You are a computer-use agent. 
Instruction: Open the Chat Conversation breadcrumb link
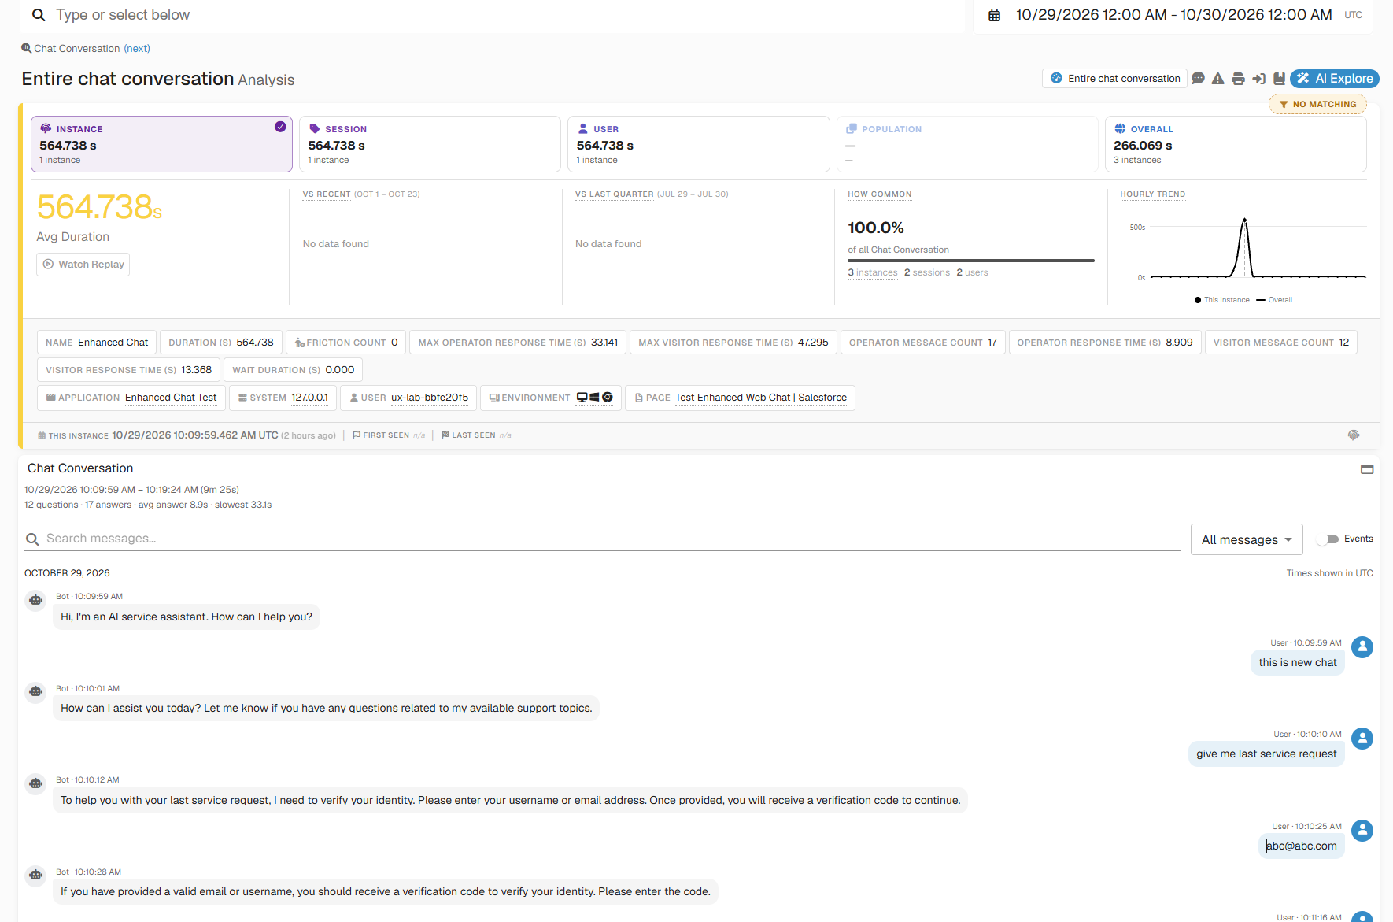click(x=77, y=49)
